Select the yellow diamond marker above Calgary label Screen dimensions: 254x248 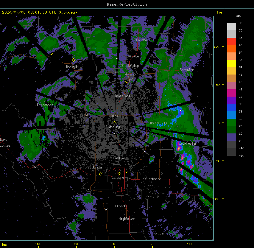(x=119, y=173)
